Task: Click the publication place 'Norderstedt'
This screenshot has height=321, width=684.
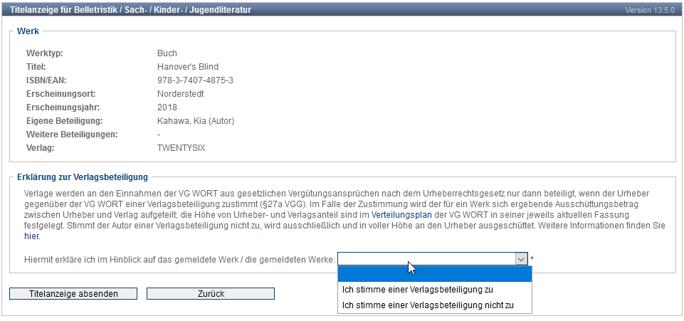Action: point(181,94)
